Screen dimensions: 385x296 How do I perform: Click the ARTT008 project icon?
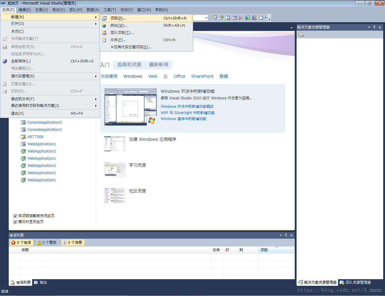[23, 137]
